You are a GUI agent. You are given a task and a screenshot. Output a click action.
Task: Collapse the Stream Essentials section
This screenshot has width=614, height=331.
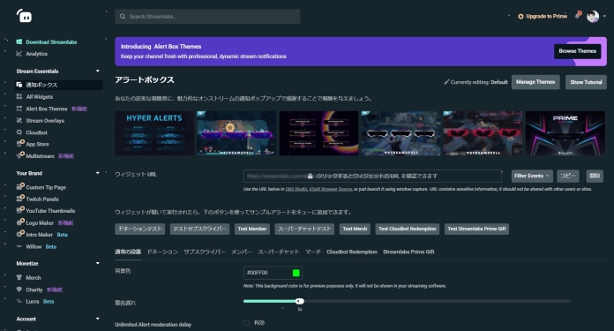[x=98, y=71]
